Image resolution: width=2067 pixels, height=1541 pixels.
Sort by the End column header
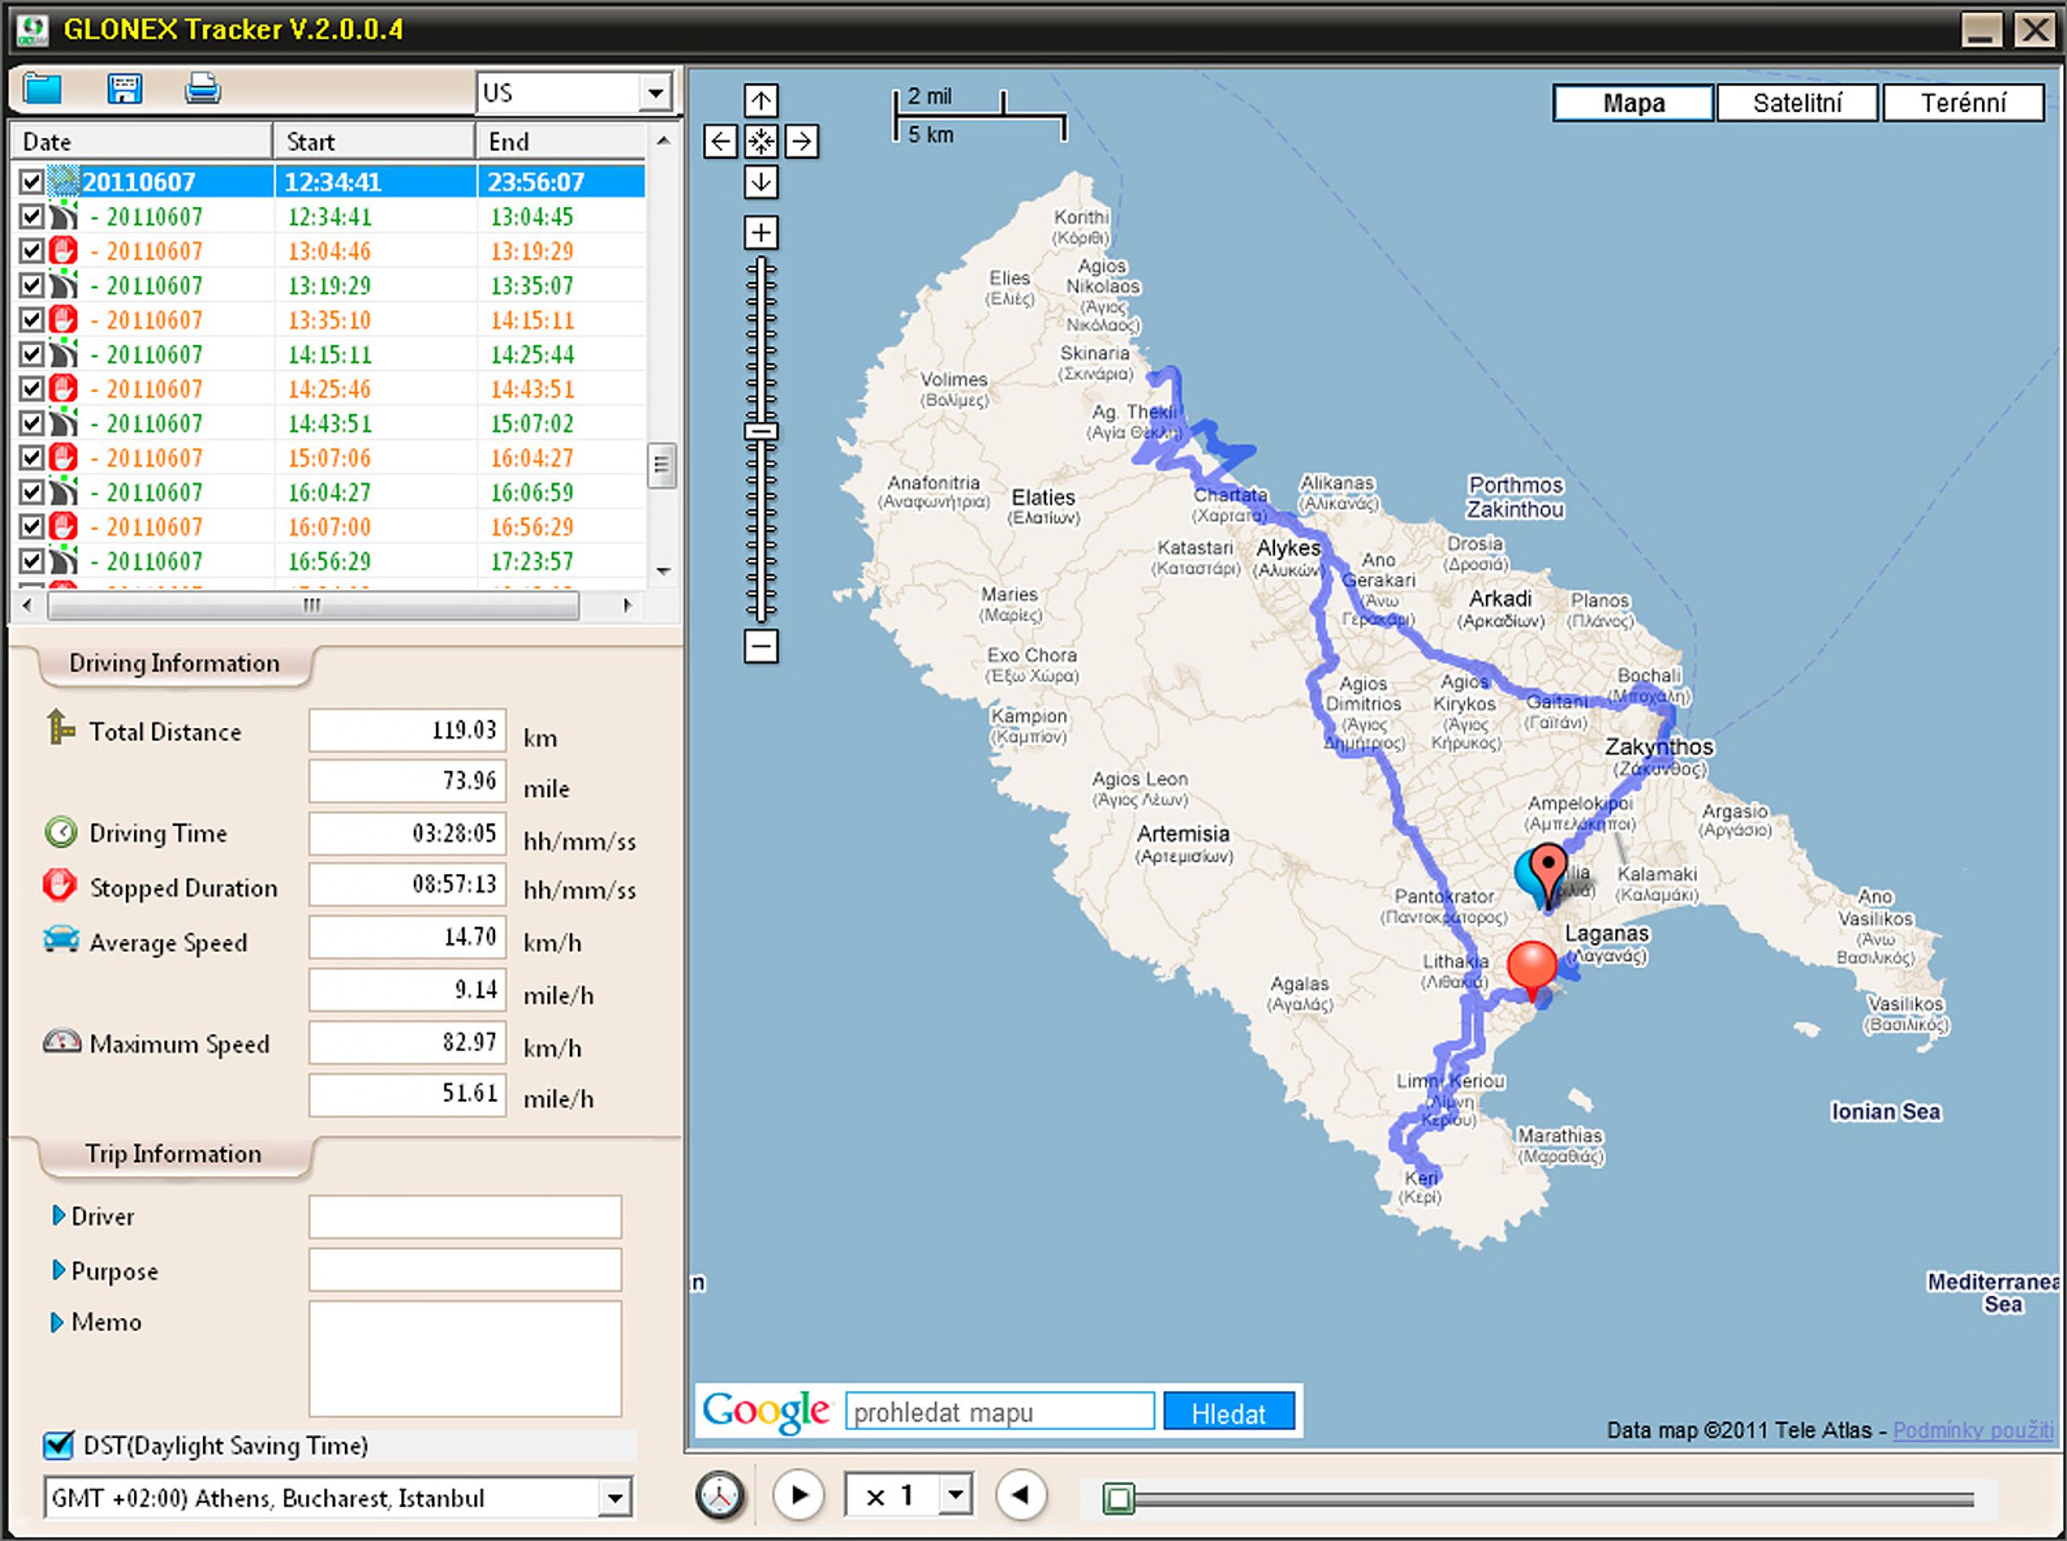pyautogui.click(x=561, y=142)
